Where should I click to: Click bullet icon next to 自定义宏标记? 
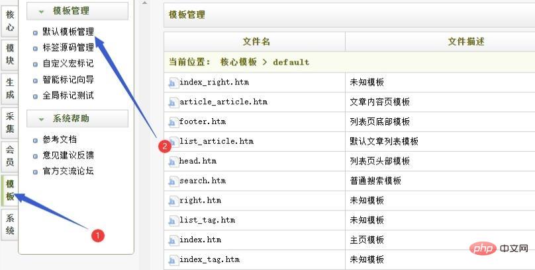pyautogui.click(x=35, y=65)
